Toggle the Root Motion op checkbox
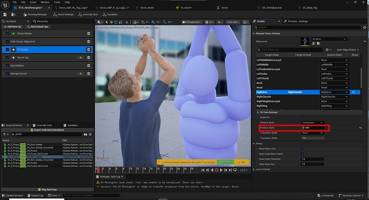Screen dimensions: 369x200 [x=7, y=66]
